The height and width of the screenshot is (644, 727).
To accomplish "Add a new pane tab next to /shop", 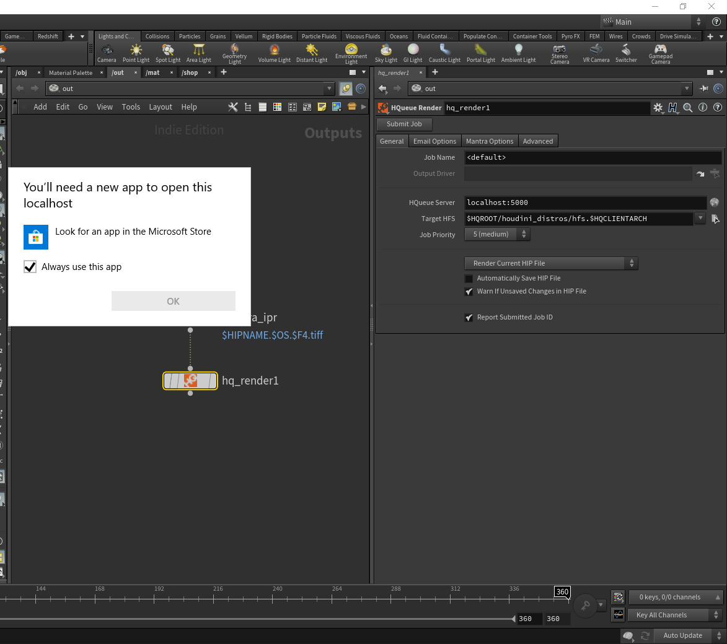I will 224,72.
